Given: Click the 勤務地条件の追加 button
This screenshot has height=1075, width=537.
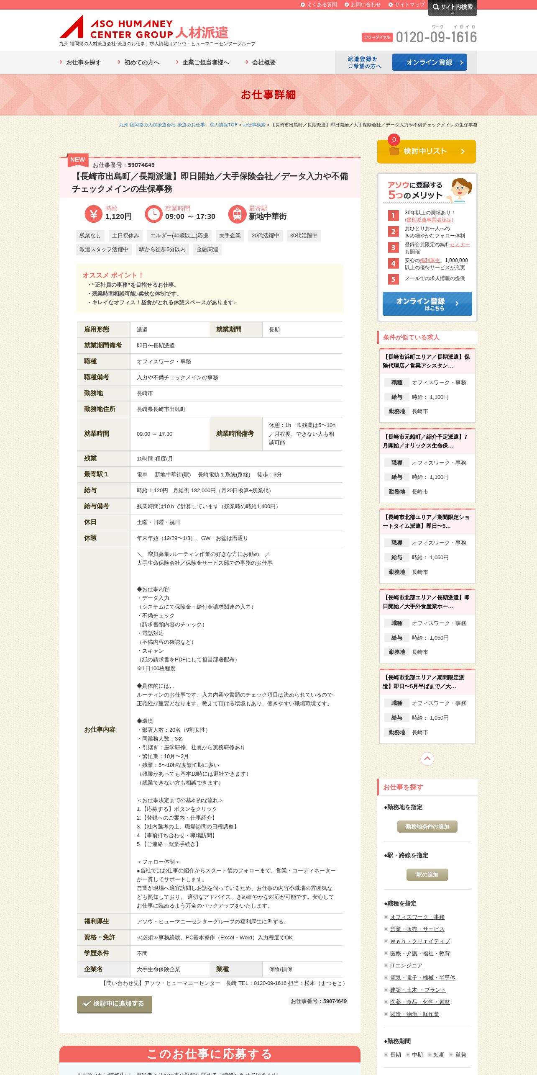Looking at the screenshot, I should (427, 826).
